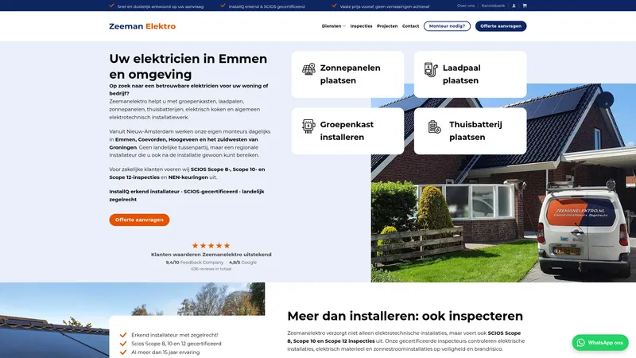
Task: Click the solar panel icon
Action: tap(308, 69)
